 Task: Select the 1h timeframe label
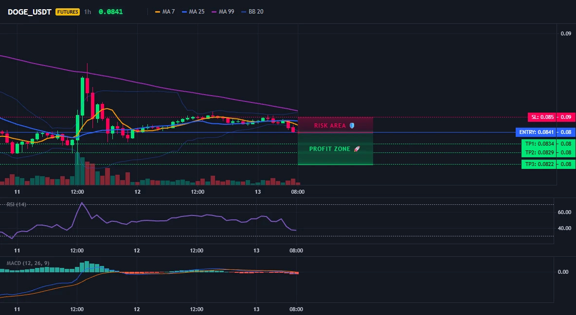(88, 12)
